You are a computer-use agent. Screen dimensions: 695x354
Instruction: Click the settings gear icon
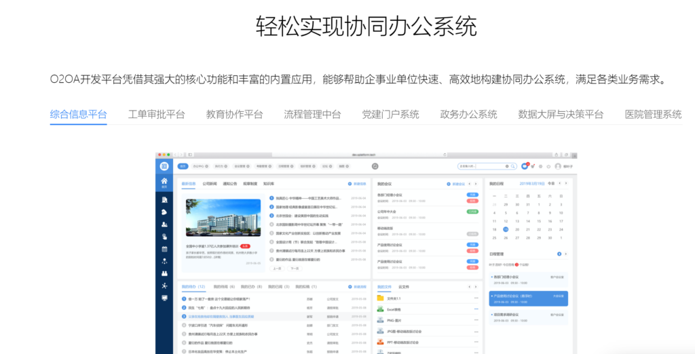point(540,167)
